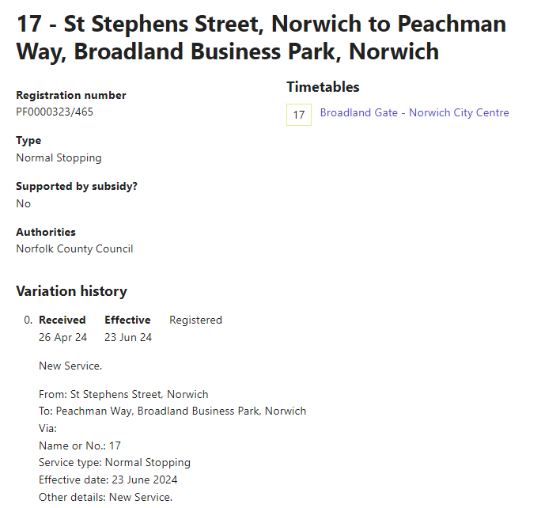Click the Service type: Normal Stopping line
This screenshot has height=508, width=560.
pos(115,462)
